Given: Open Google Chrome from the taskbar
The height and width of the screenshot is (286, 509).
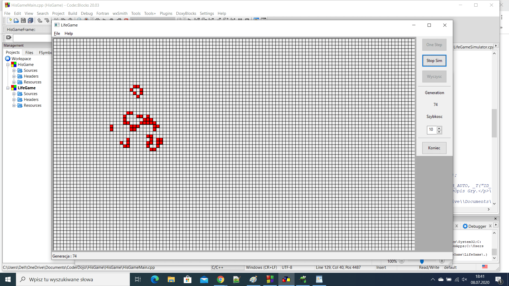Looking at the screenshot, I should tap(221, 279).
